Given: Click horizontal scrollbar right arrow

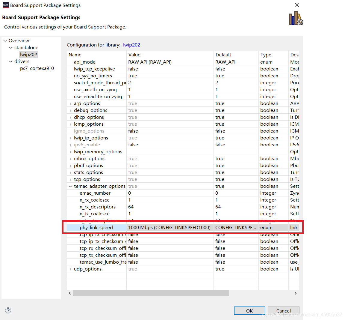Looking at the screenshot, I should [296, 293].
